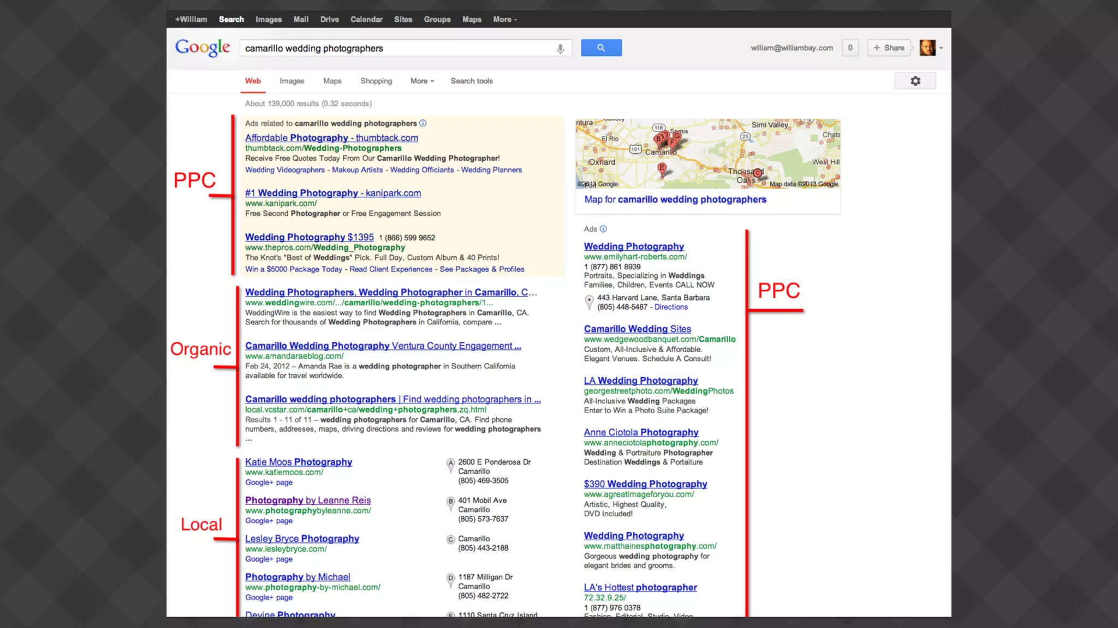This screenshot has width=1118, height=628.
Task: Click the Camarillo map thumbnail
Action: pyautogui.click(x=707, y=154)
